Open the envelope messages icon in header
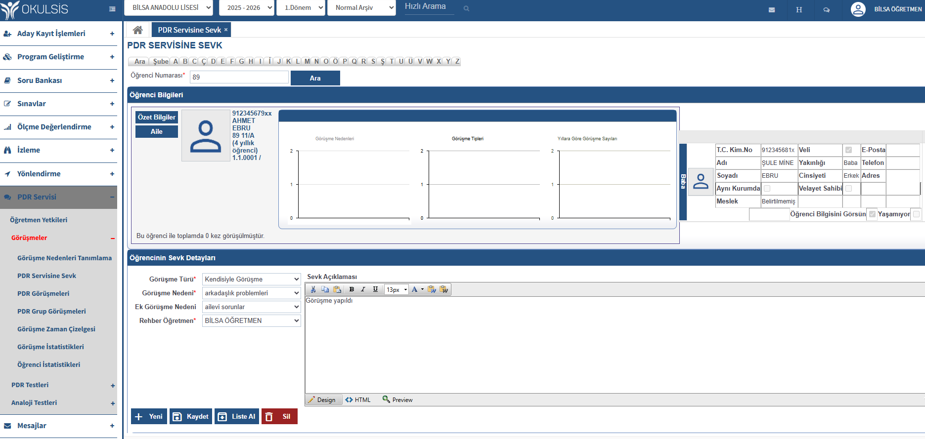 coord(772,10)
